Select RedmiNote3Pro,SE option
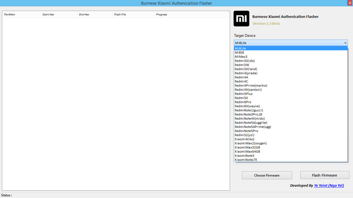The image size is (353, 198). pos(291,114)
